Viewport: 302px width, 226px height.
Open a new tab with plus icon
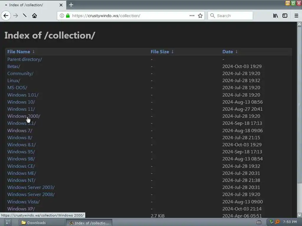pyautogui.click(x=71, y=5)
